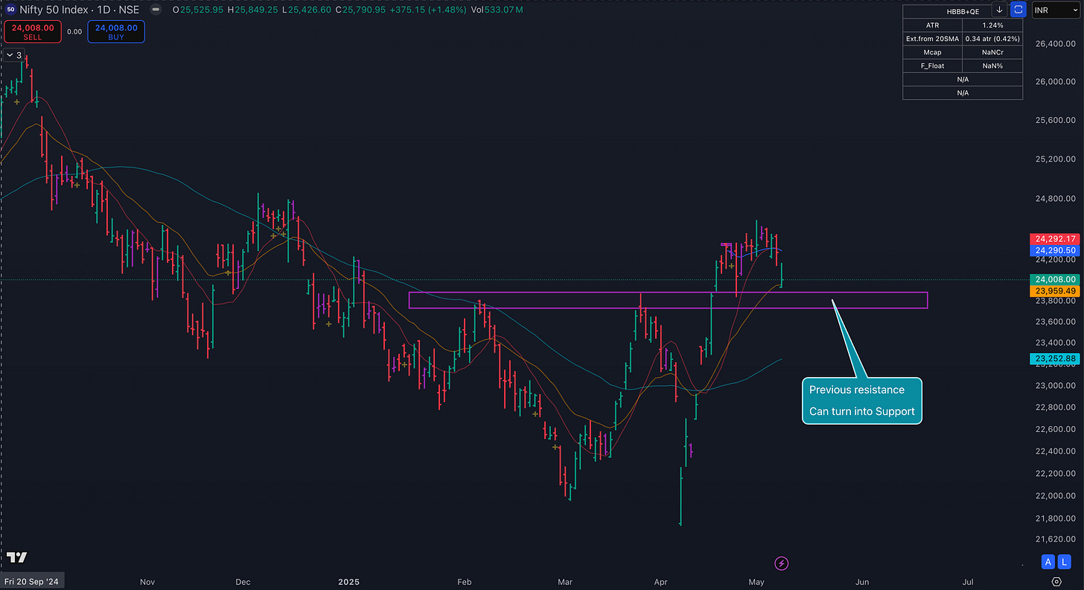Click the grey dash pill icon beside NSE
The width and height of the screenshot is (1084, 590).
155,10
